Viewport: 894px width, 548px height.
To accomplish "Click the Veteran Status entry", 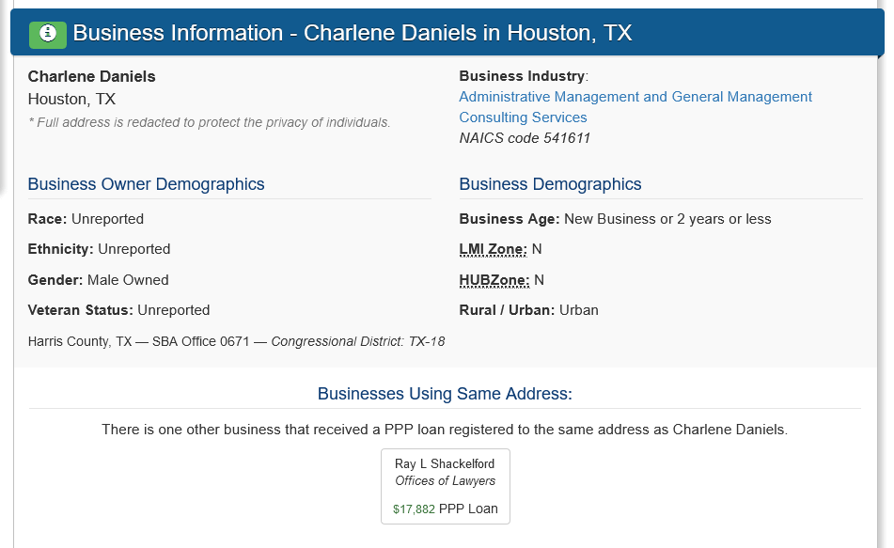I will pos(118,310).
